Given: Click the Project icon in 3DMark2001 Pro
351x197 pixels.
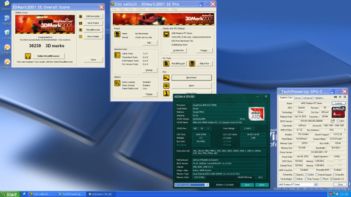Looking at the screenshot, I should coord(117,34).
